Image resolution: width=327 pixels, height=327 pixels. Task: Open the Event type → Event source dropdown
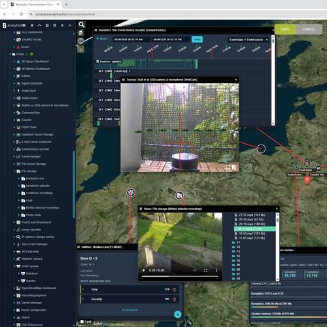[x=249, y=40]
